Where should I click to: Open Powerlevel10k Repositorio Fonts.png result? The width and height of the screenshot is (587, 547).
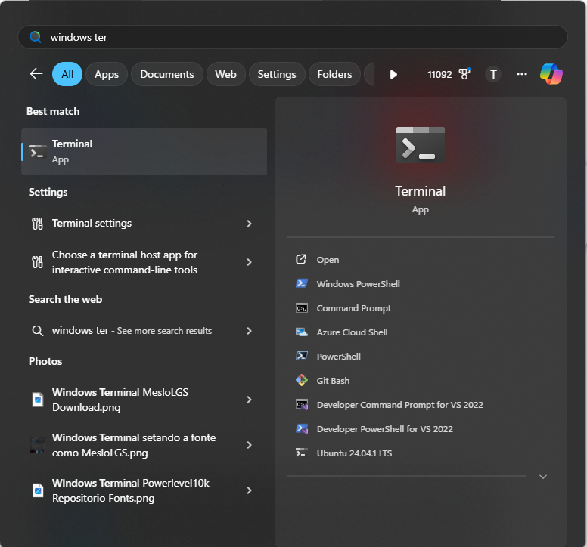click(x=144, y=490)
